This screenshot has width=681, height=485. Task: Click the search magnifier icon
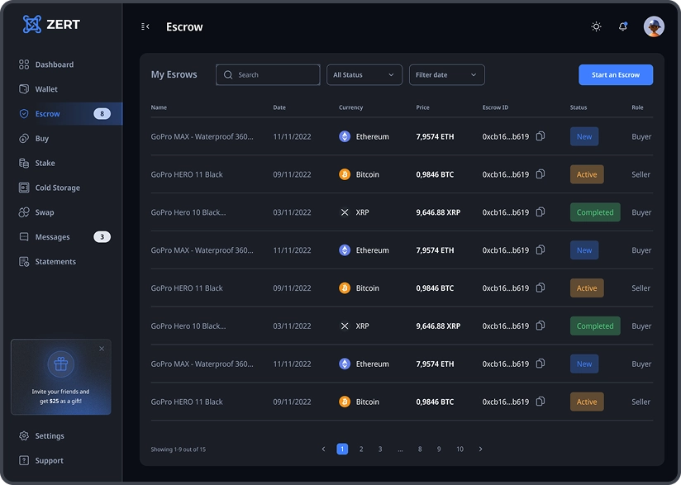click(228, 74)
